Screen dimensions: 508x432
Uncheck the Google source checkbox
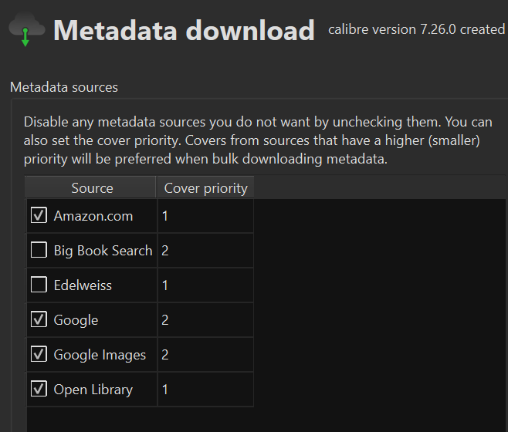(39, 319)
